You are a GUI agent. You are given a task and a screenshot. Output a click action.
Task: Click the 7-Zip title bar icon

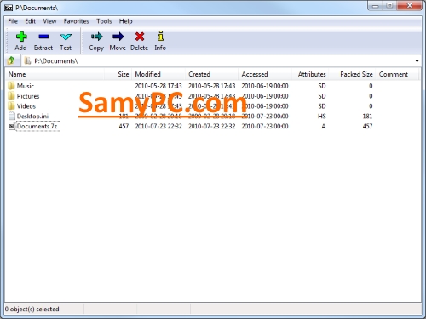click(9, 8)
